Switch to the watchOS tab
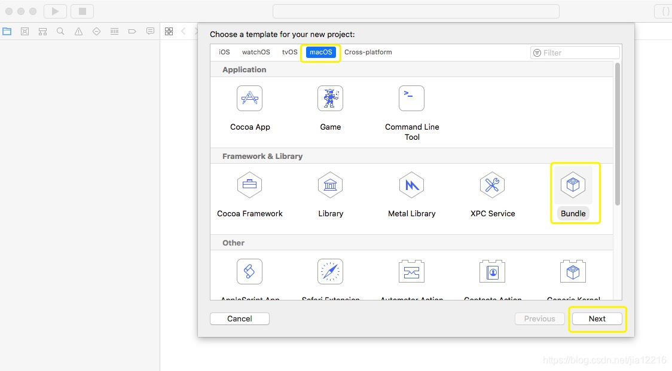The width and height of the screenshot is (672, 371). [x=256, y=52]
